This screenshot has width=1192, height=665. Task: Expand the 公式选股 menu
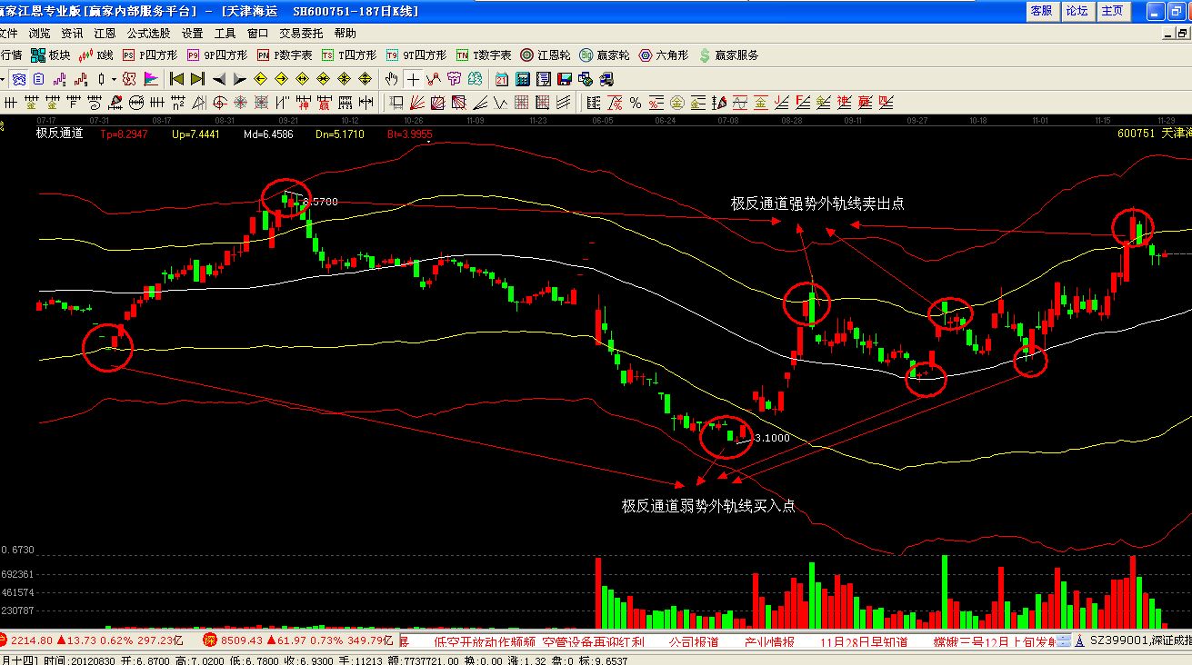[x=148, y=33]
